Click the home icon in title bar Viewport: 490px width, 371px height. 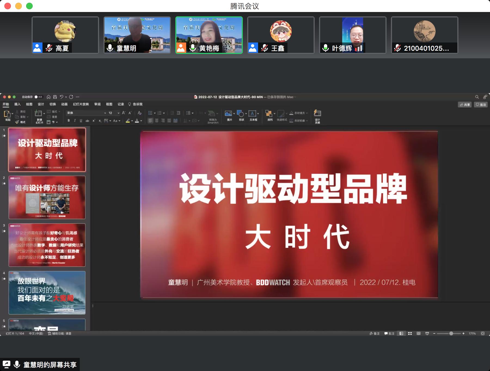(x=48, y=97)
